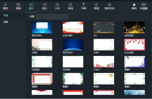This screenshot has width=152, height=99.
Task: Show 我的历史 history panel
Action: click(109, 6)
